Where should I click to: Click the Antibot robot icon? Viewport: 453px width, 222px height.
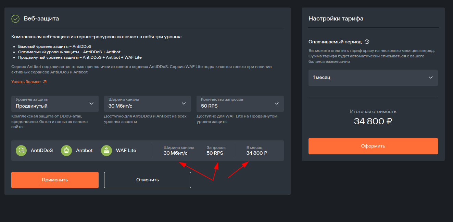(66, 151)
